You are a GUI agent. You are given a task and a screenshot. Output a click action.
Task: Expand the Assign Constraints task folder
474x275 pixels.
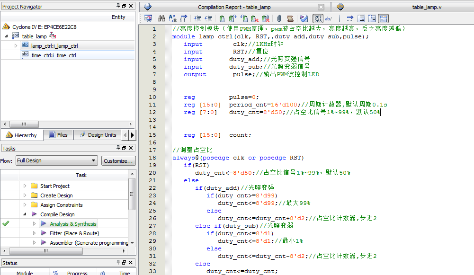25,204
